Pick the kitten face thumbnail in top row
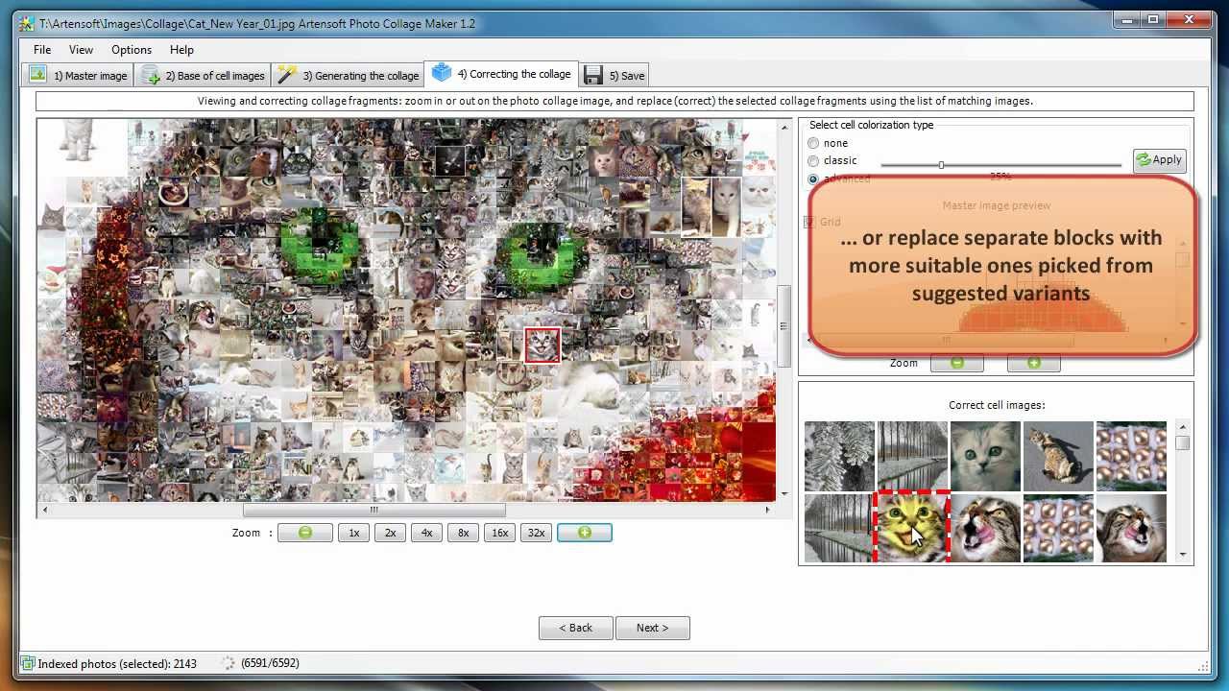Viewport: 1229px width, 691px height. (985, 456)
